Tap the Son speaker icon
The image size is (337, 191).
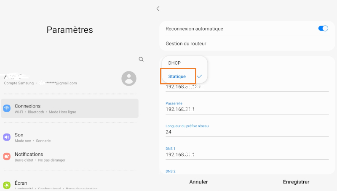coord(7,137)
